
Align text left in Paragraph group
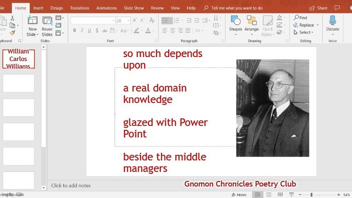pyautogui.click(x=165, y=30)
